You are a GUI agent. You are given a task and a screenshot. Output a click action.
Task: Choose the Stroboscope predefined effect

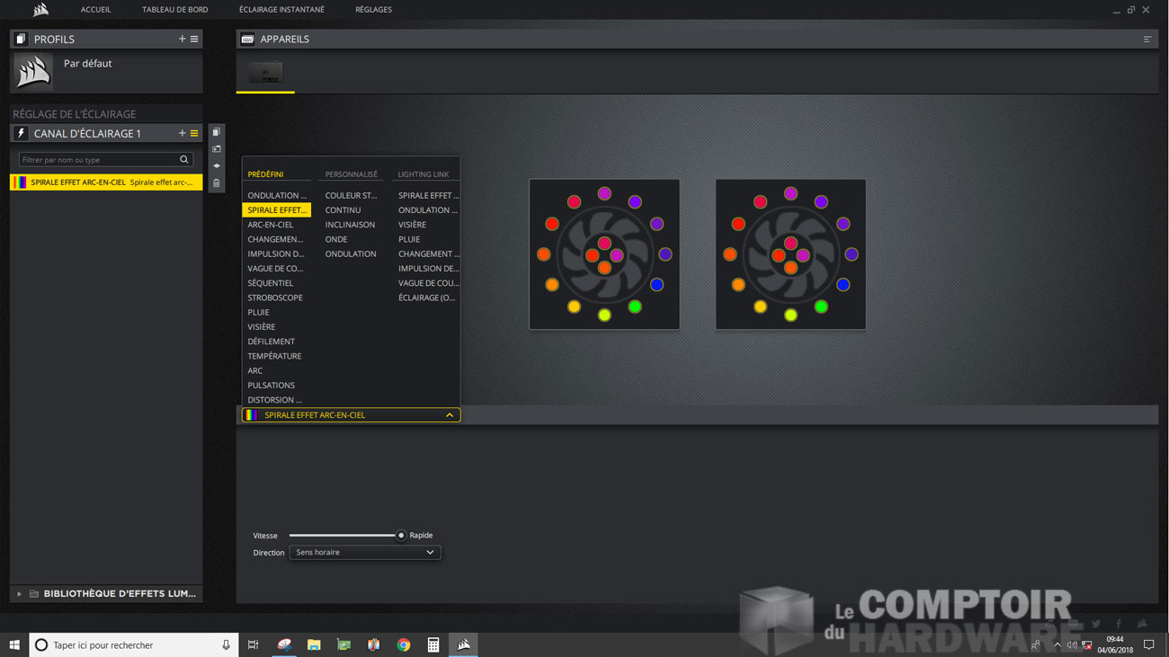275,297
